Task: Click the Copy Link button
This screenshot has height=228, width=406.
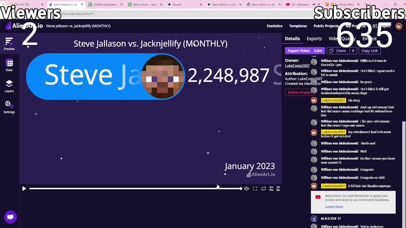Action: (370, 51)
